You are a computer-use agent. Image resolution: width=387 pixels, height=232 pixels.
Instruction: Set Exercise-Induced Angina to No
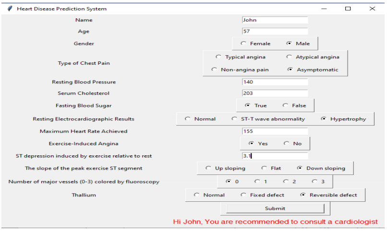[287, 143]
